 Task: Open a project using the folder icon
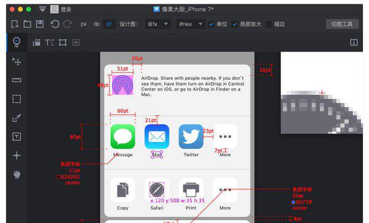point(27,24)
